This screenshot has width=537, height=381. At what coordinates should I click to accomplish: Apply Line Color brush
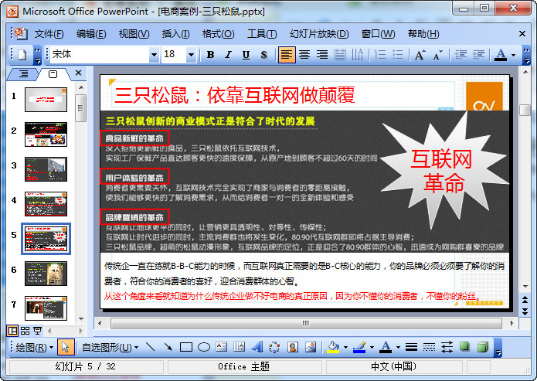(359, 347)
